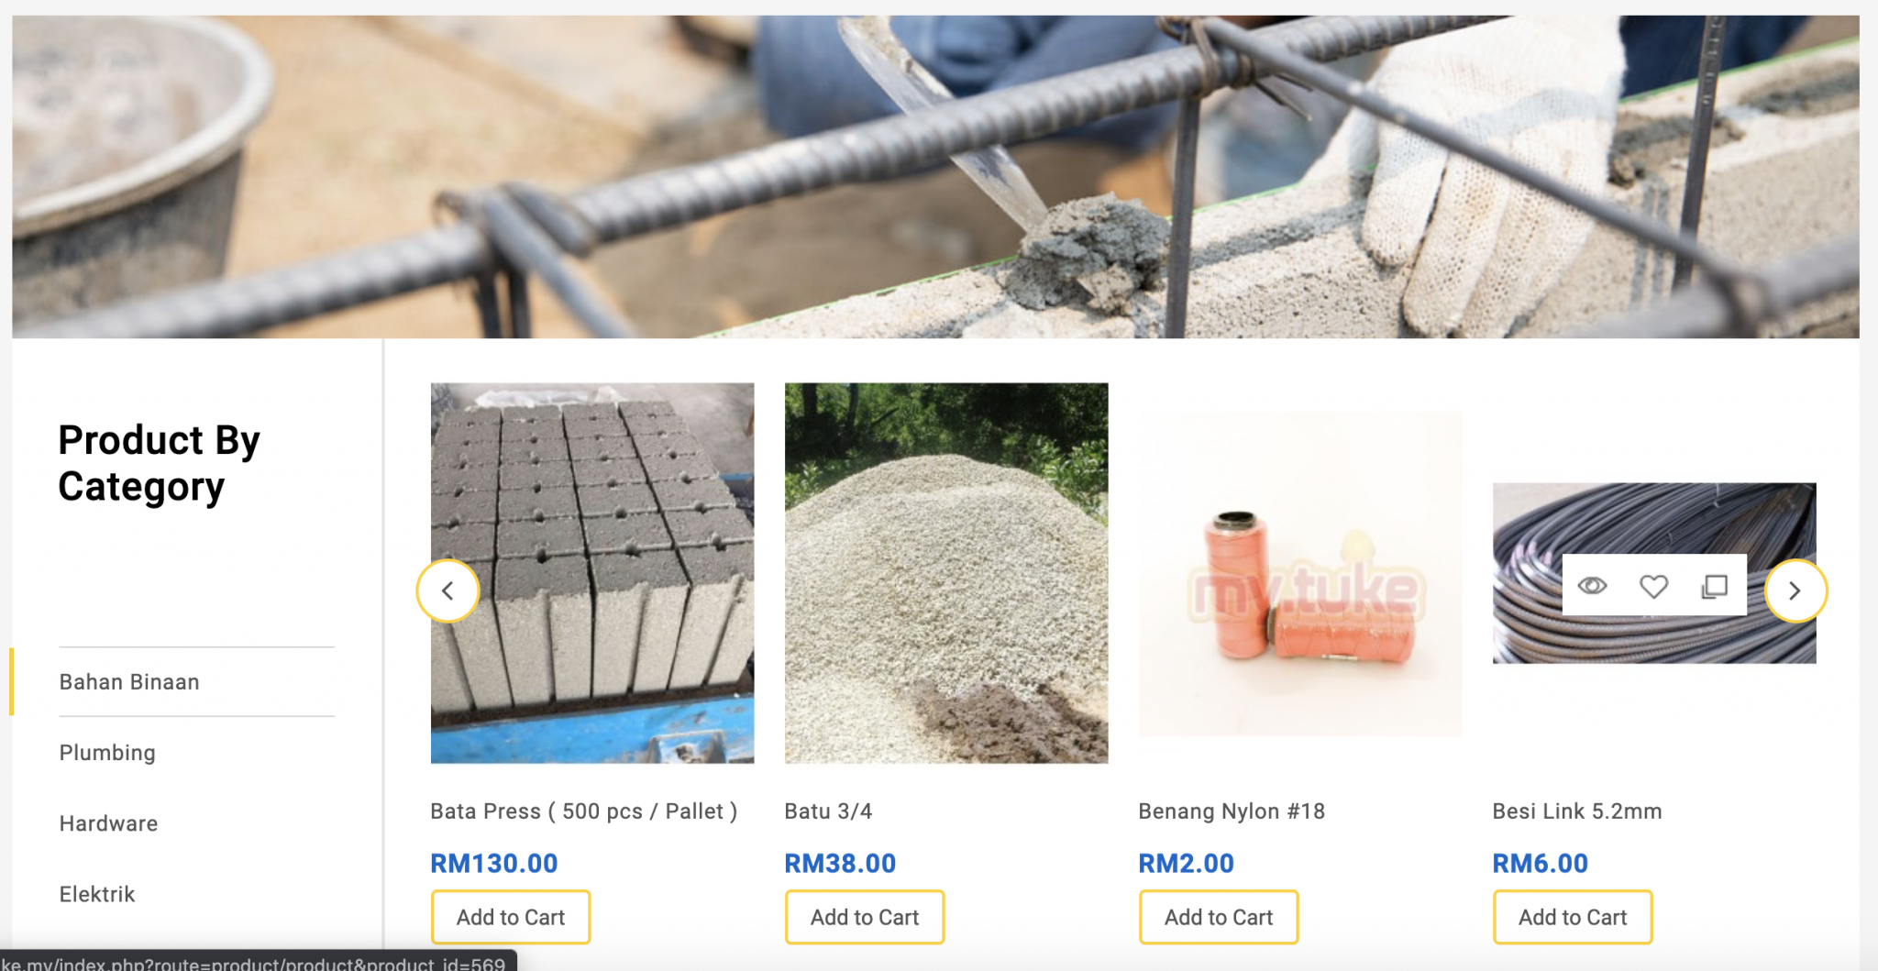Image resolution: width=1878 pixels, height=971 pixels.
Task: Expand next products with the chevron arrow
Action: (x=1796, y=591)
